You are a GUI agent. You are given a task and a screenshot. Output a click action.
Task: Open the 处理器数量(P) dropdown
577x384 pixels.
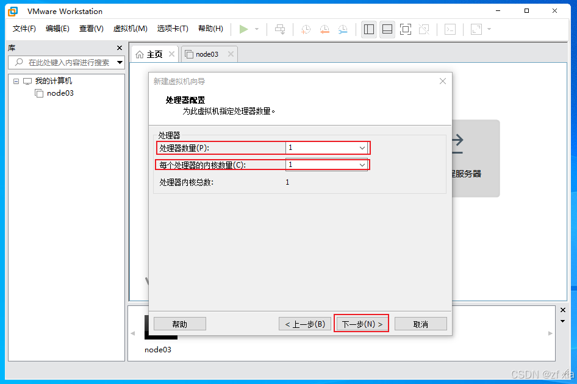(x=326, y=148)
